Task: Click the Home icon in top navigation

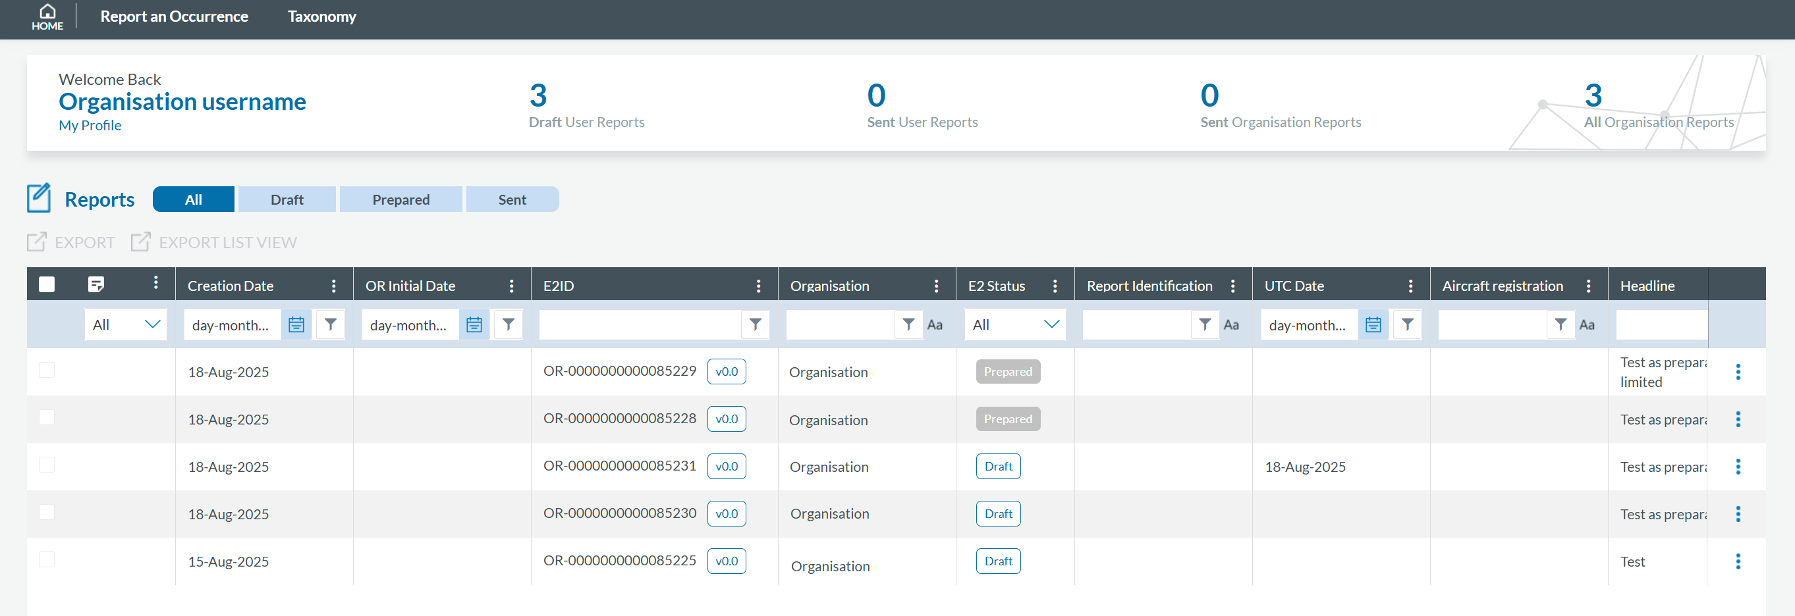Action: click(x=47, y=16)
